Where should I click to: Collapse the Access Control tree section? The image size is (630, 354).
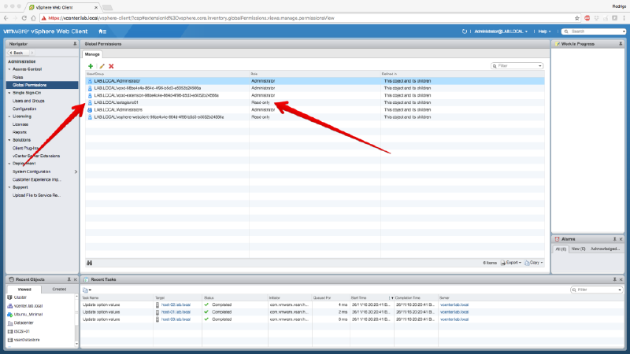click(x=9, y=69)
